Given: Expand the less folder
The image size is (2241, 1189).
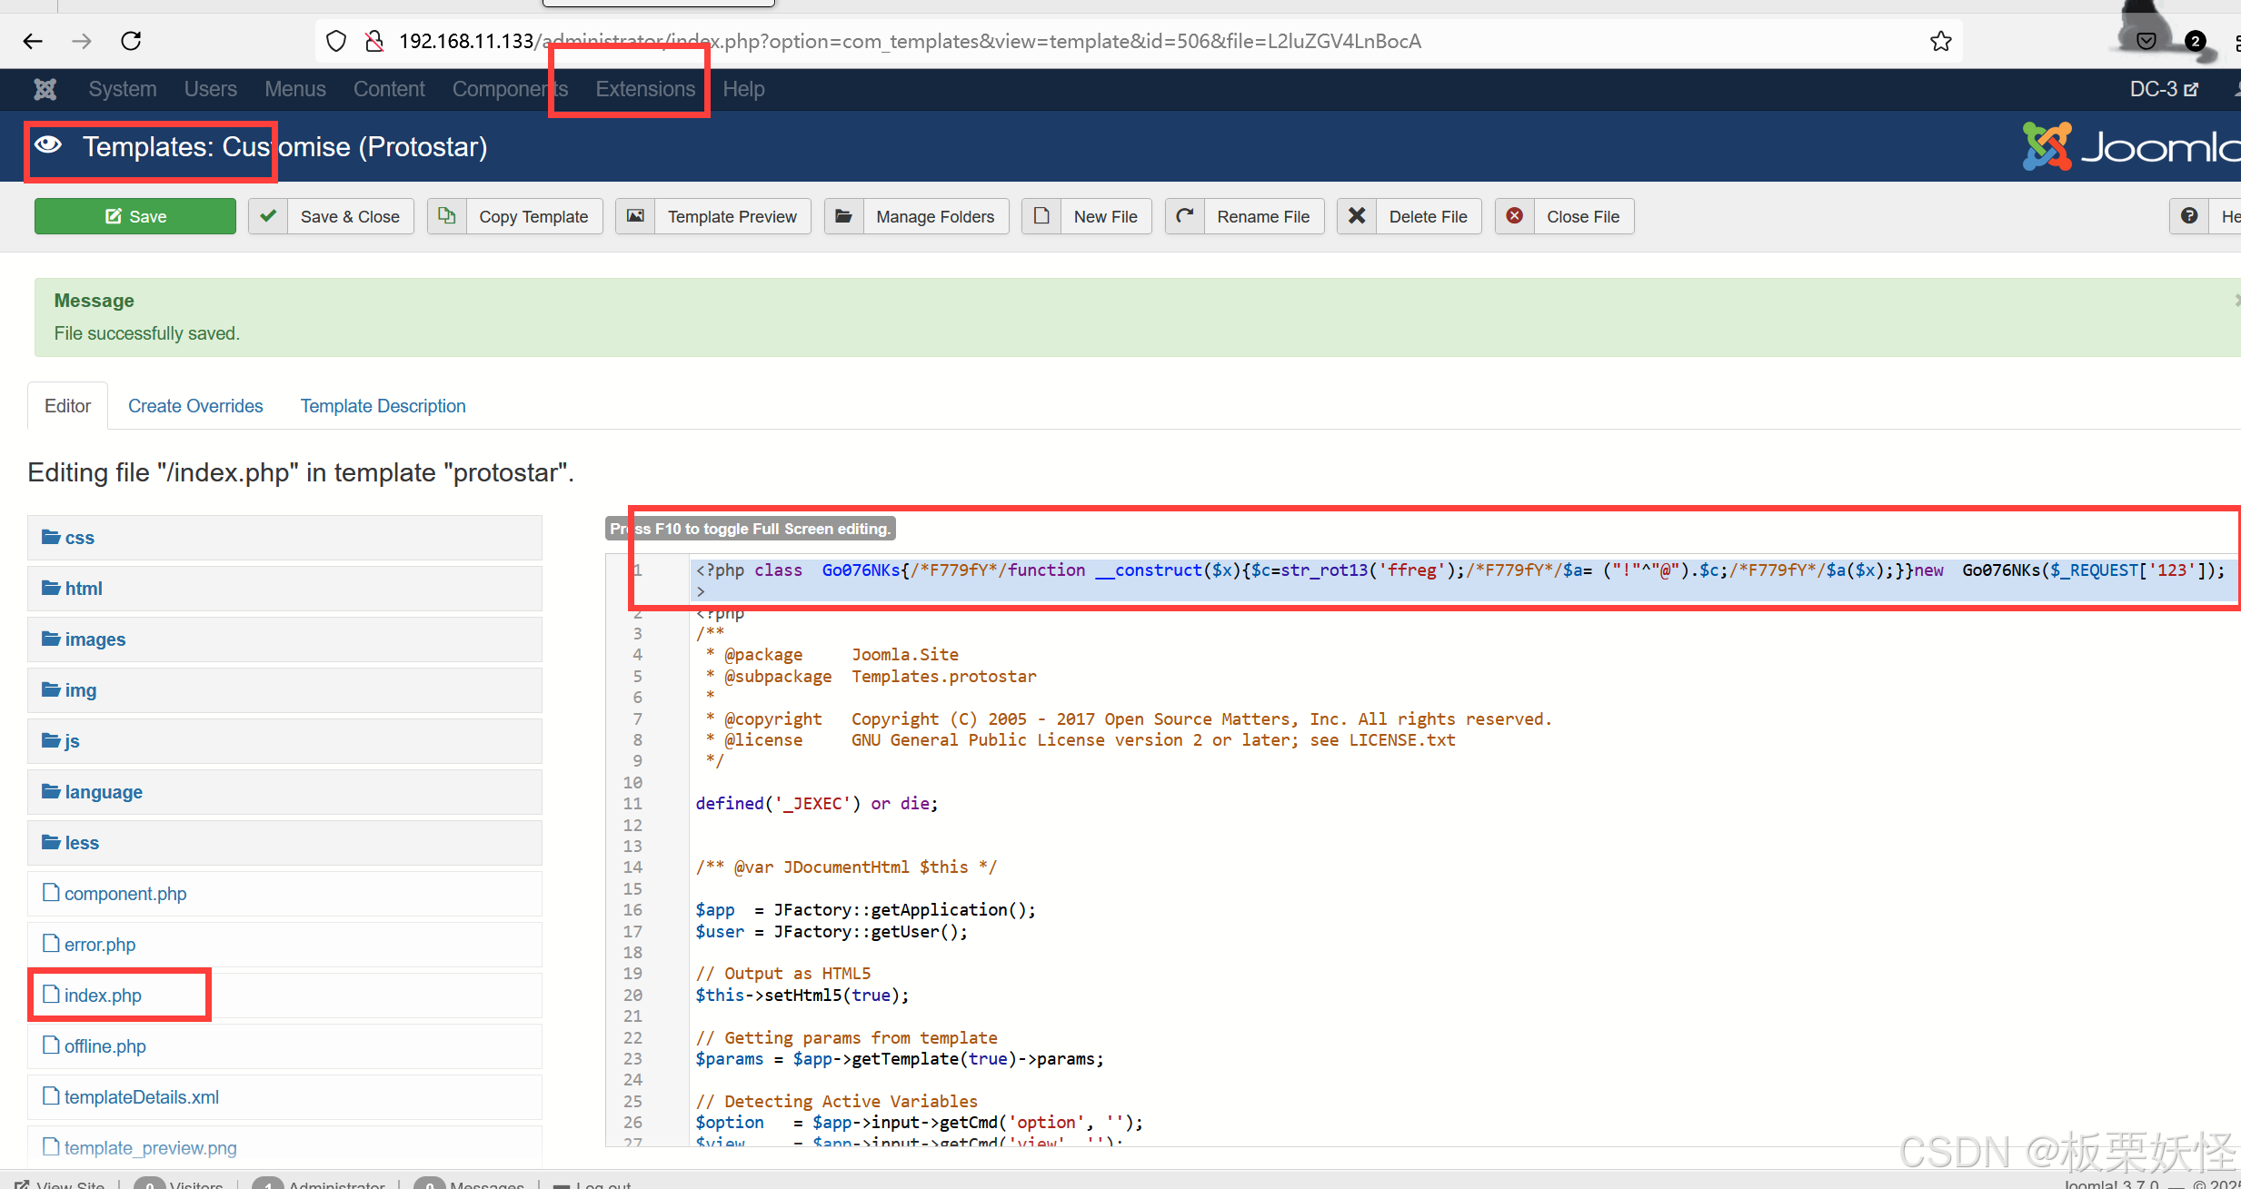Looking at the screenshot, I should tap(81, 843).
